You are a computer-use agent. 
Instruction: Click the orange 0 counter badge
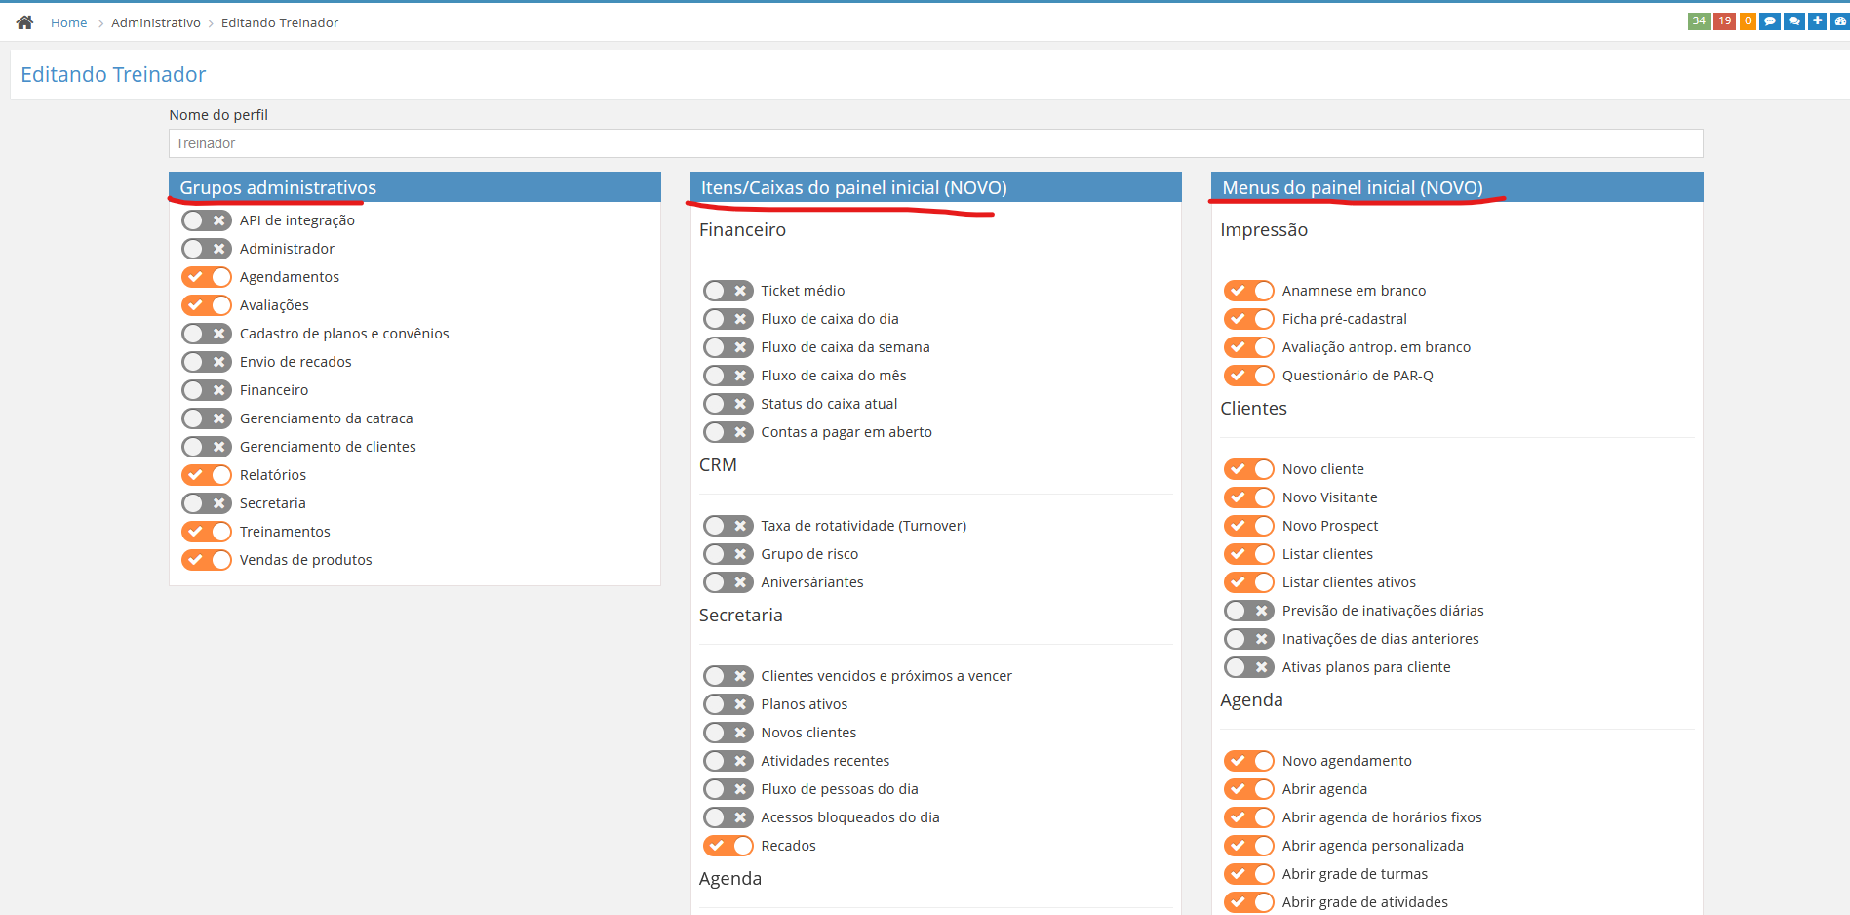coord(1748,21)
